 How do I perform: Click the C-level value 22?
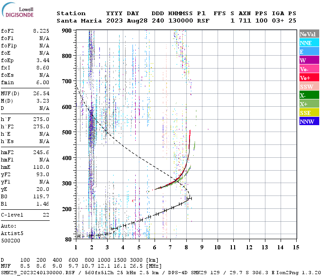pos(46,215)
